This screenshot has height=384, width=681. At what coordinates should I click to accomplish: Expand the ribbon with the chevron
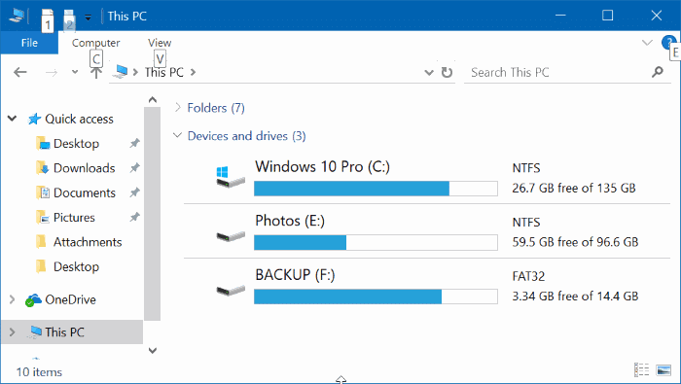[x=647, y=43]
